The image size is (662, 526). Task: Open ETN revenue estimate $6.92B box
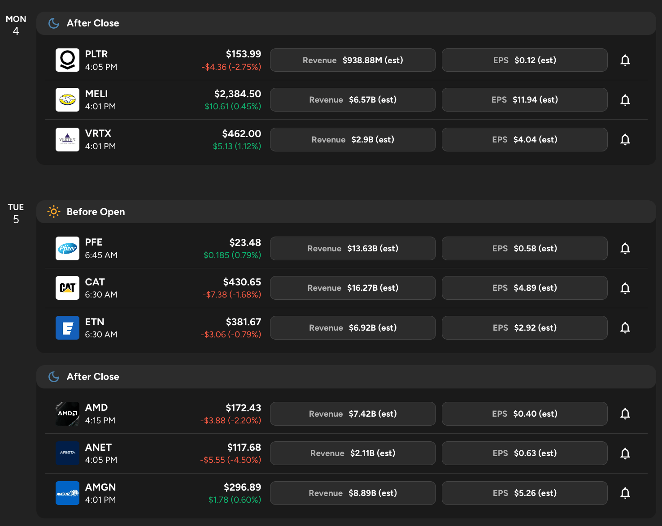(x=353, y=328)
